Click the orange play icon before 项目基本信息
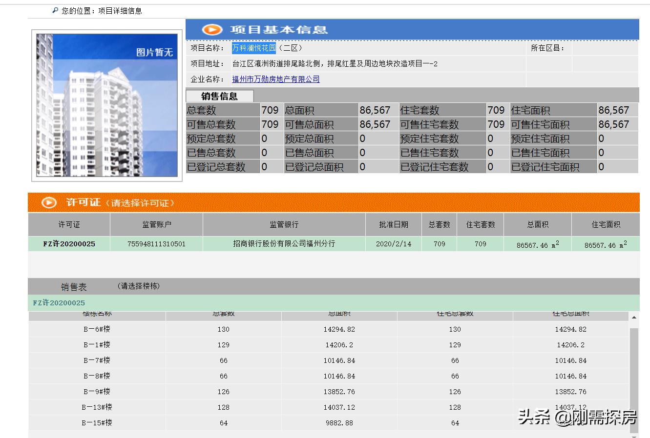The image size is (650, 438). [211, 29]
